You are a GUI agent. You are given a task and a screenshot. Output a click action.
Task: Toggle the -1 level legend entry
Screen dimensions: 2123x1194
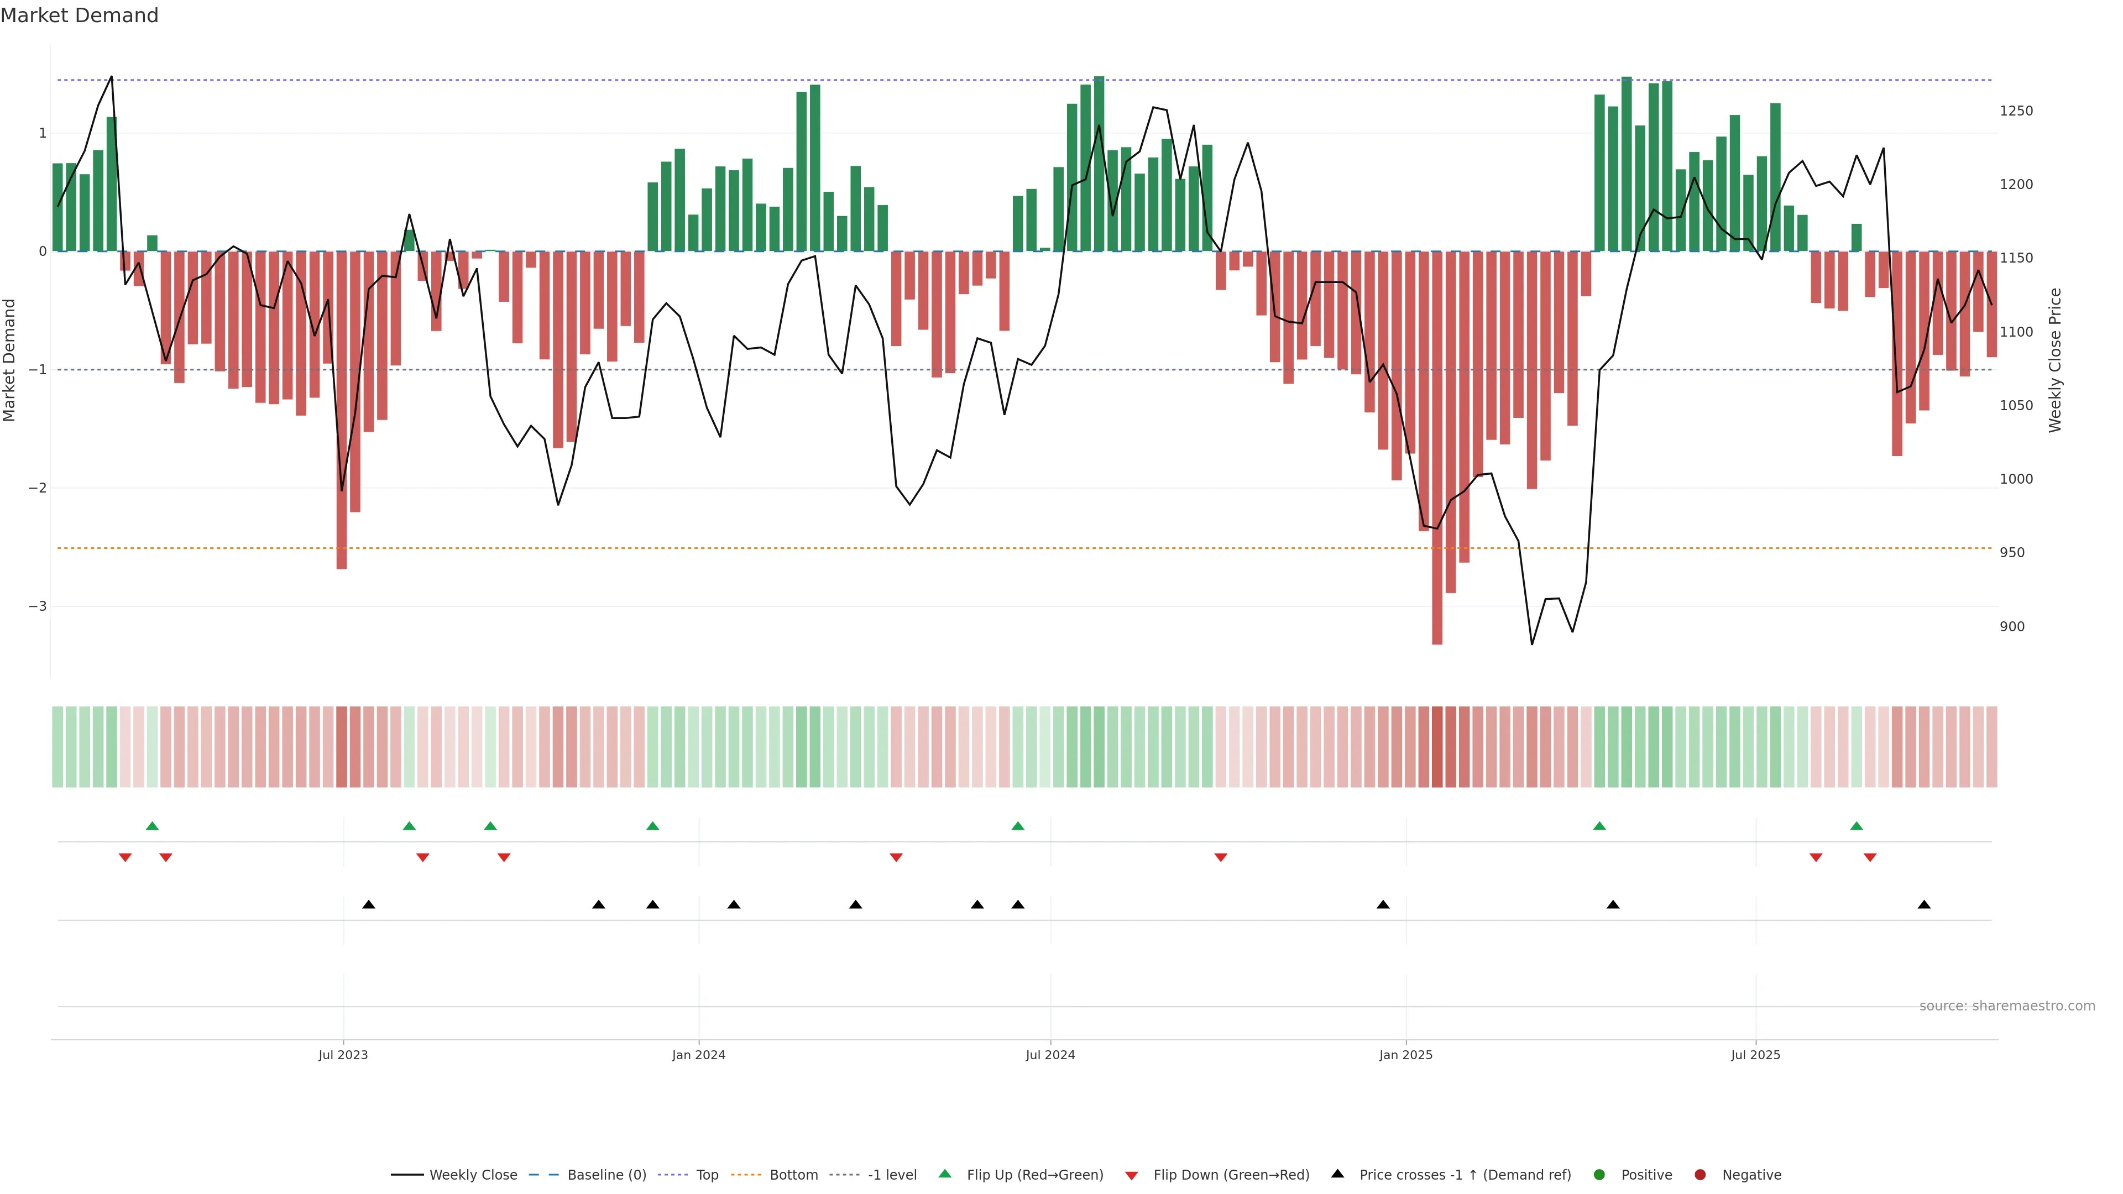point(892,1174)
